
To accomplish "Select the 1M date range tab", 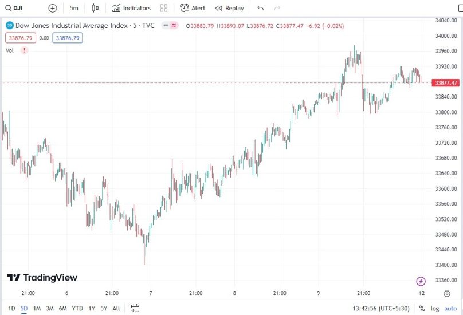I will click(x=37, y=308).
